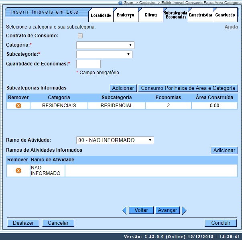Click the Voltar button
Viewport: 242px width, 240px height.
(141, 210)
